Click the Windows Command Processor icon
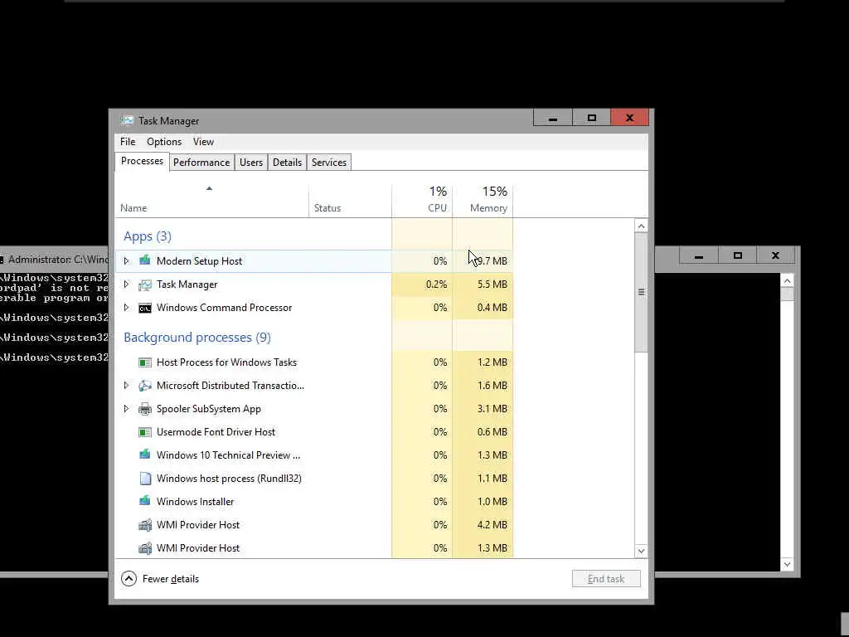 coord(144,308)
